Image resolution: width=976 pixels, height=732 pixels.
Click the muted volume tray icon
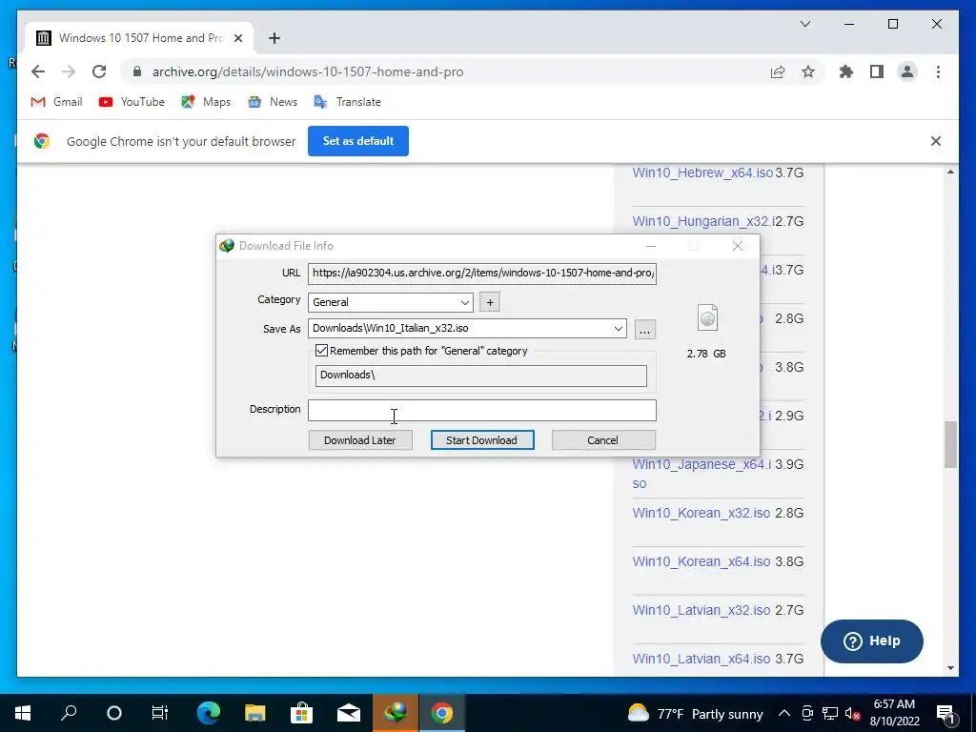coord(853,713)
